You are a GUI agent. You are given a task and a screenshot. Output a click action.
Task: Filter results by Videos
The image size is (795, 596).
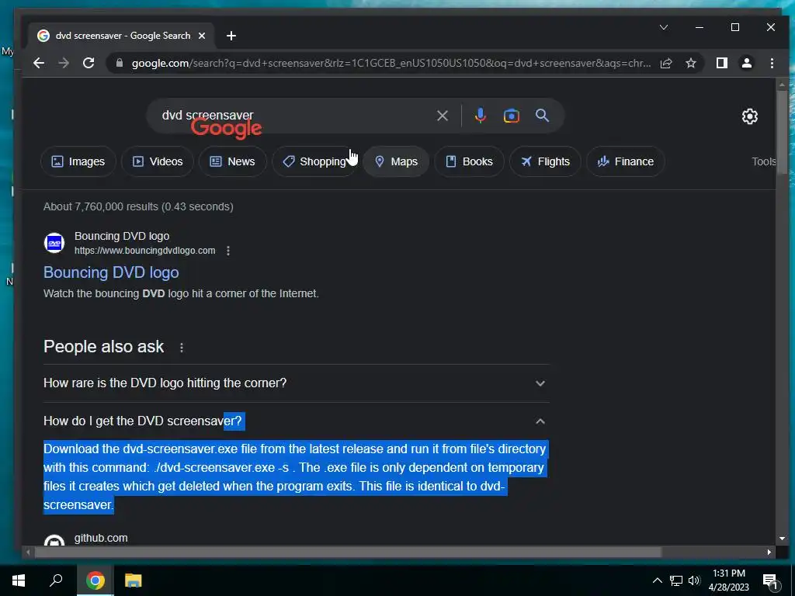tap(157, 161)
